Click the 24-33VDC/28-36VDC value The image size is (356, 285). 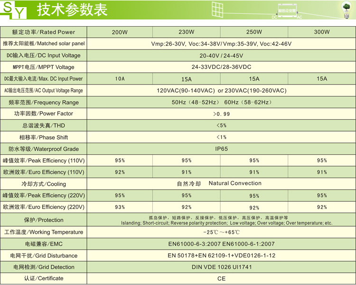(221, 67)
